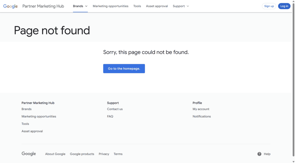Image resolution: width=295 pixels, height=163 pixels.
Task: Open Partner Marketing Hub title link
Action: 43,6
